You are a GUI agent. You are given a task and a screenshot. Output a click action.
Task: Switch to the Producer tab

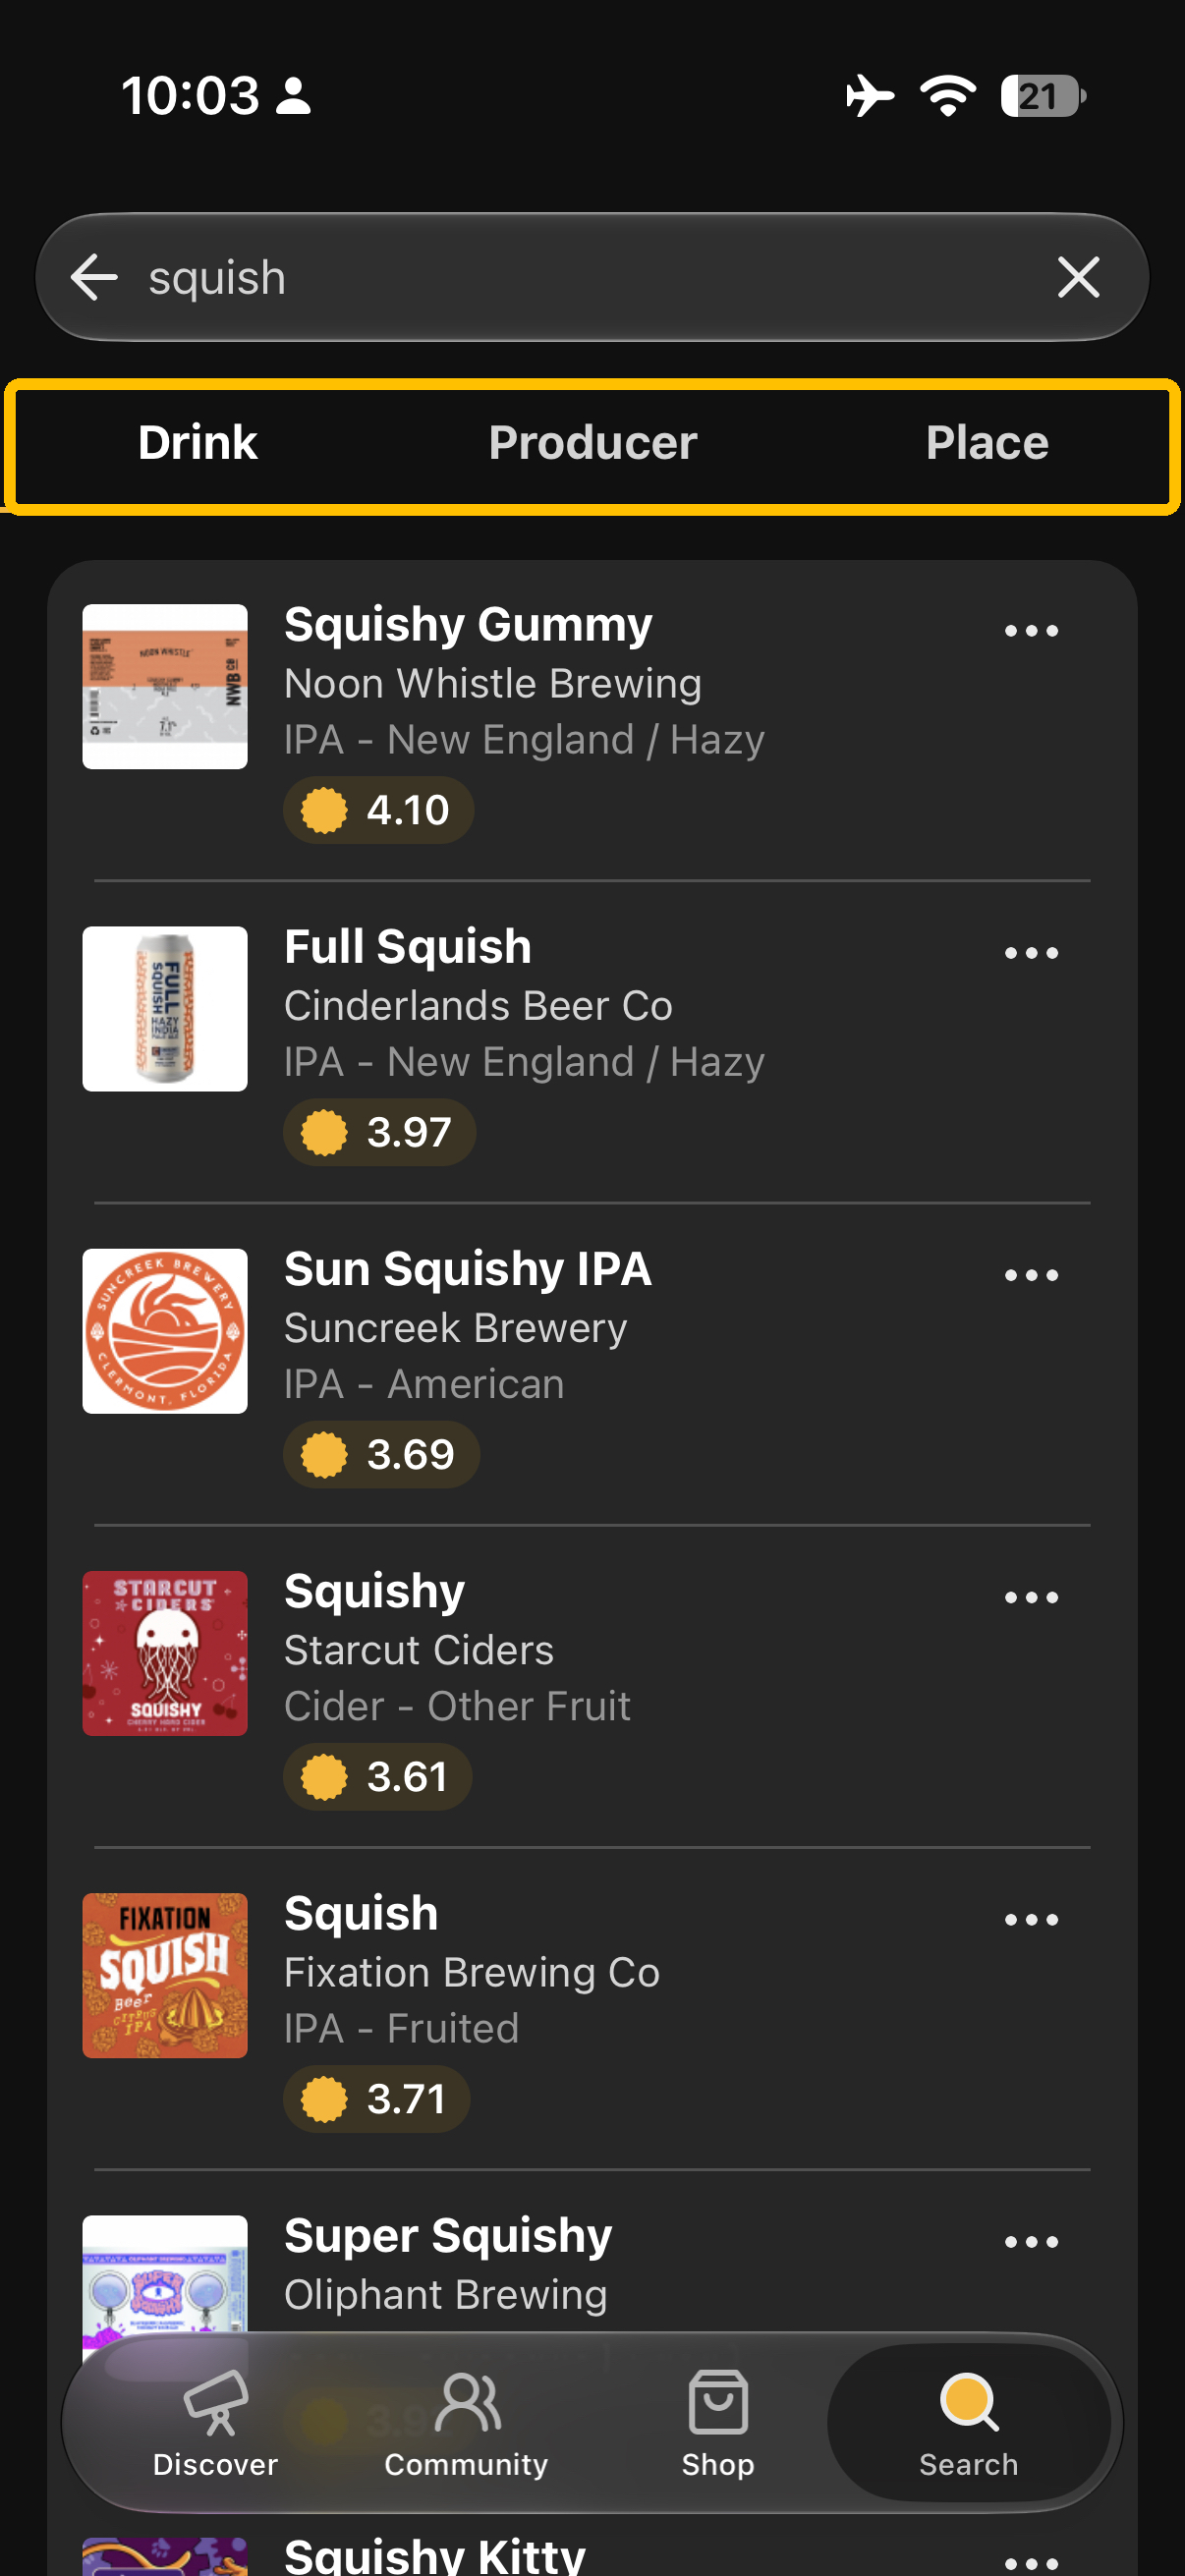point(592,442)
